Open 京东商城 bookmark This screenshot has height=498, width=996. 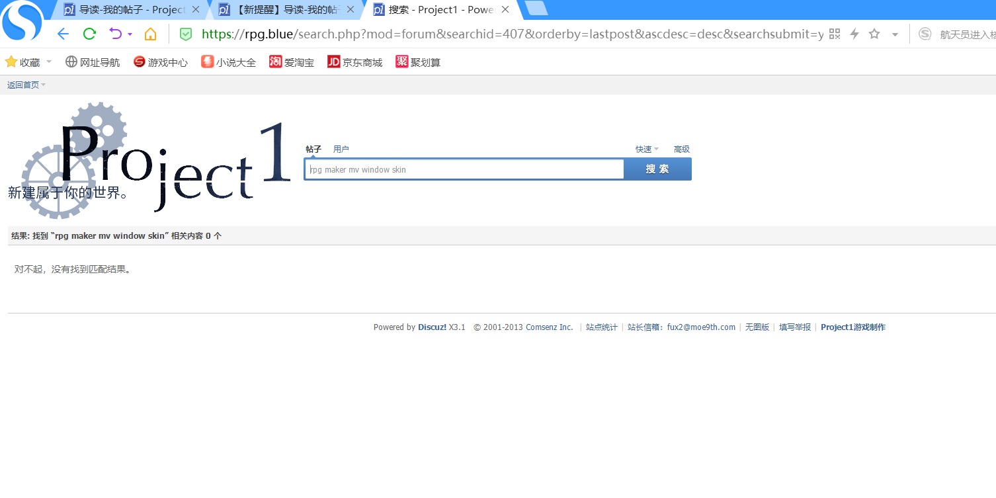point(355,62)
